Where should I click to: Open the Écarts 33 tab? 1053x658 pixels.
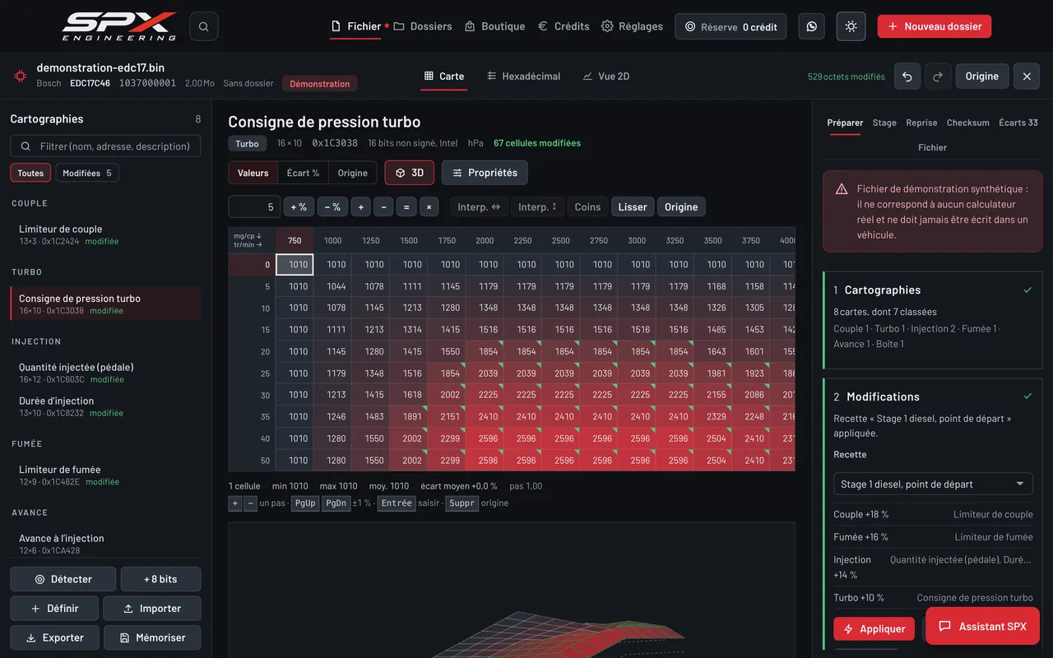1018,123
